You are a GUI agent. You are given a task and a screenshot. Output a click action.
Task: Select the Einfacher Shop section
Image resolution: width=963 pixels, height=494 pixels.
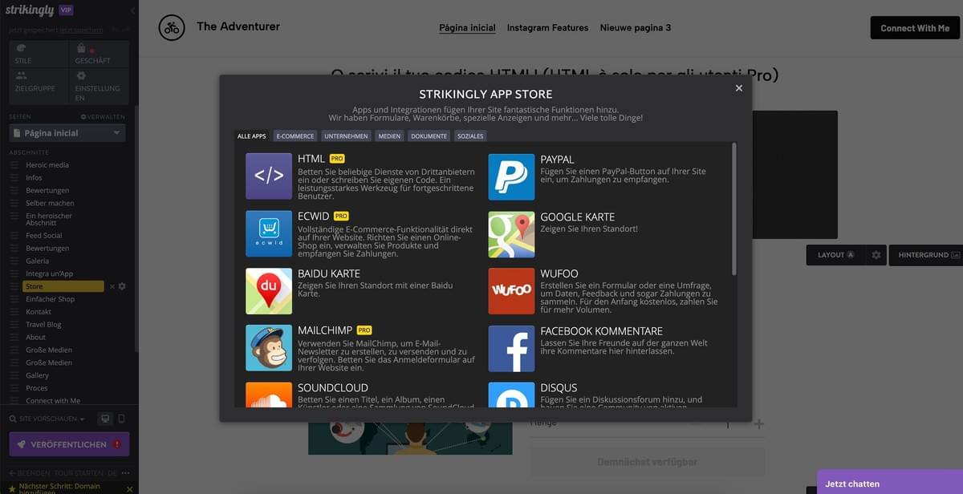coord(50,299)
